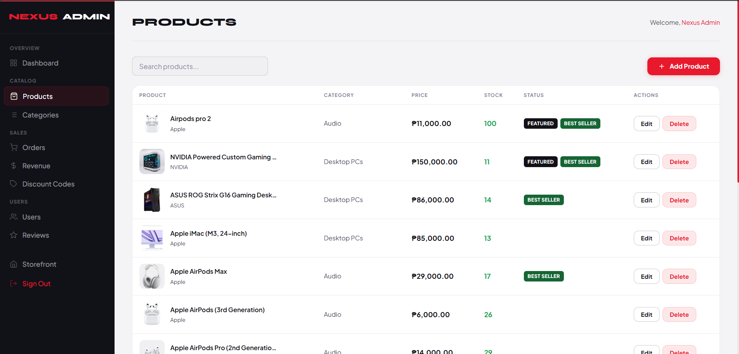The height and width of the screenshot is (354, 739).
Task: Delete the Airpods pro 2 product
Action: click(679, 124)
